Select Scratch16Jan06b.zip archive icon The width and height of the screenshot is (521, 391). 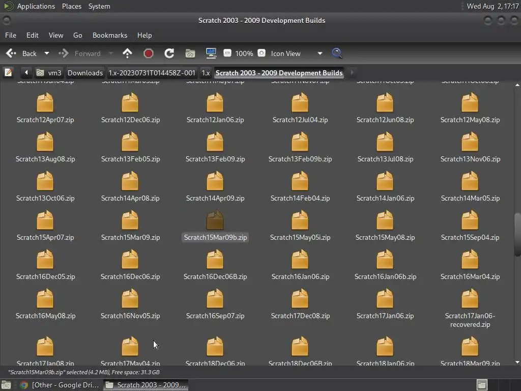click(x=385, y=259)
